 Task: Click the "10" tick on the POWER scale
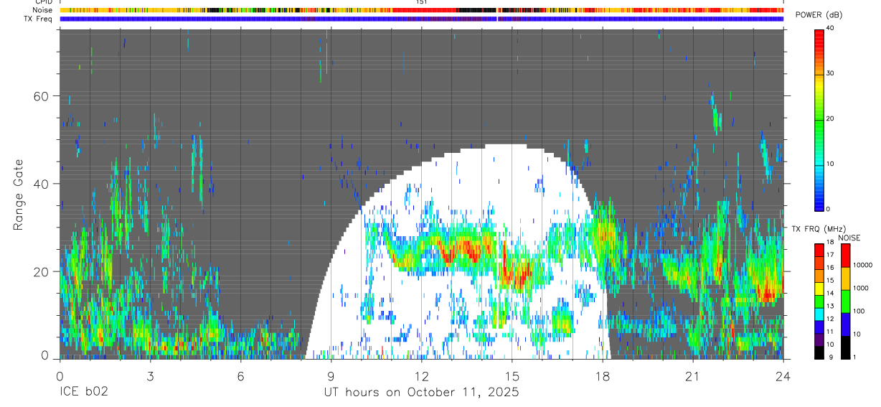(831, 164)
